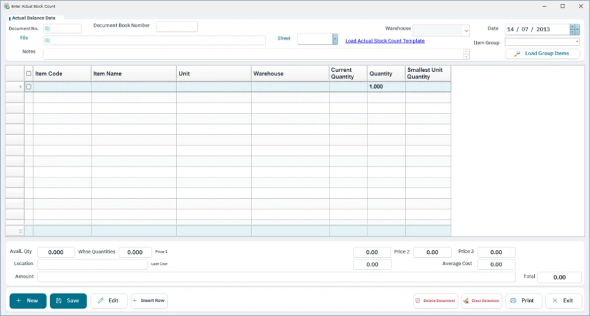Screen dimensions: 590x316
Task: Click the Price 3 value field
Action: click(497, 252)
